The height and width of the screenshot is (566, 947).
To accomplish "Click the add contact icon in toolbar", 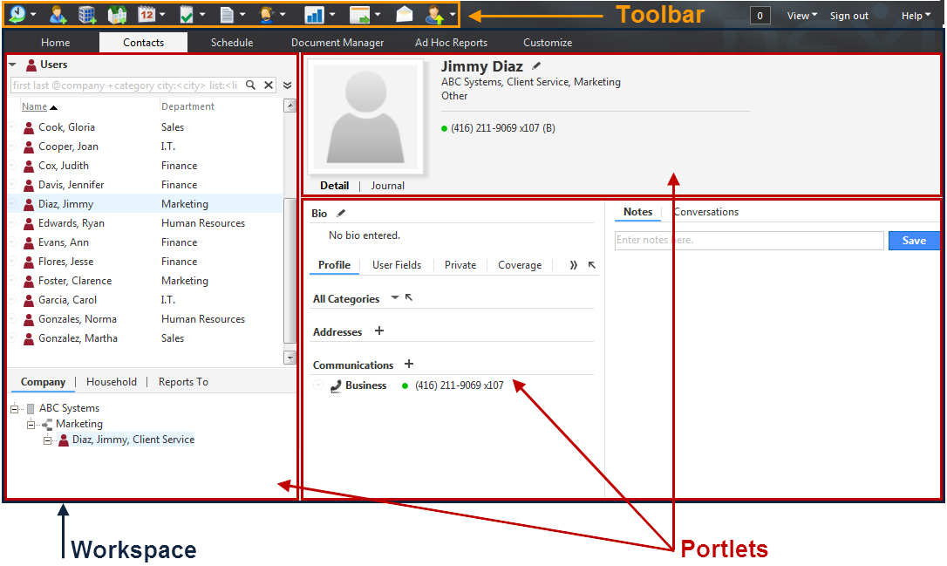I will 58,15.
